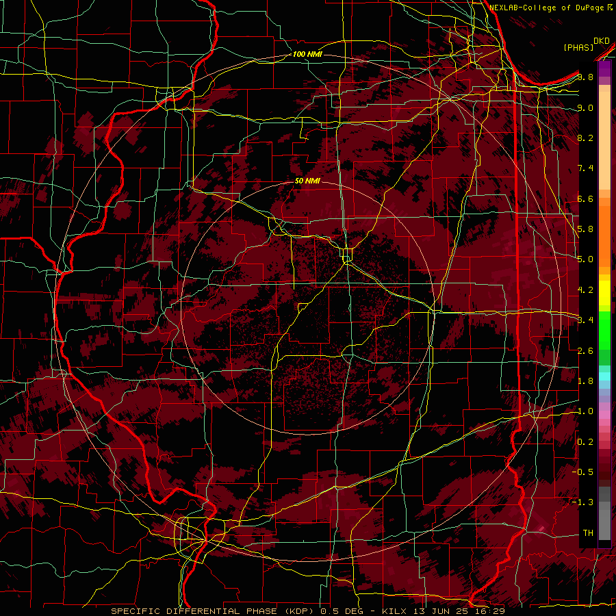Pick the purple swatch at top of colorbar

pos(604,68)
